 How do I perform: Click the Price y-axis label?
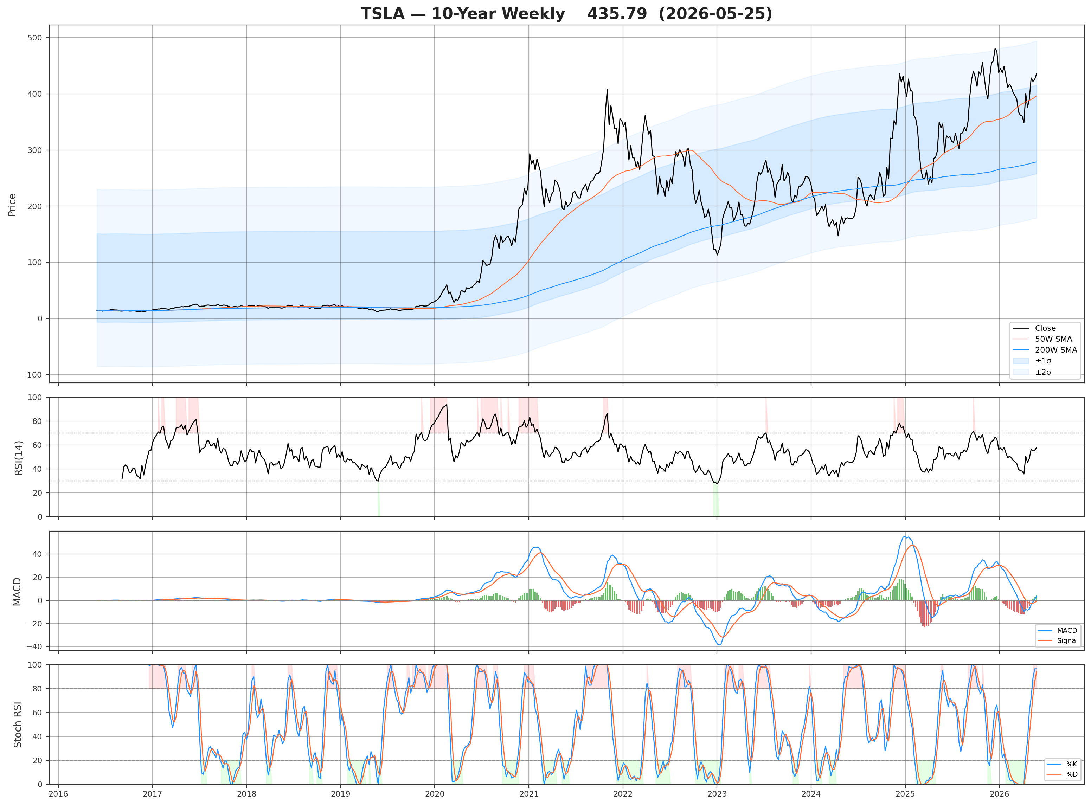(x=12, y=205)
